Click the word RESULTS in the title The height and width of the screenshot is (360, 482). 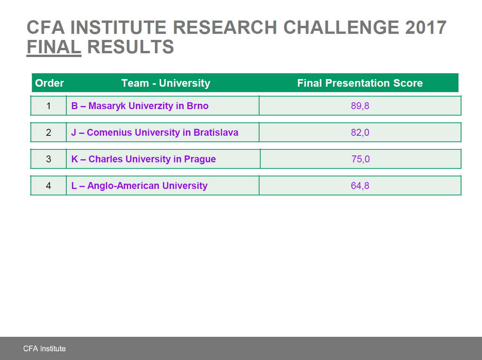point(130,47)
